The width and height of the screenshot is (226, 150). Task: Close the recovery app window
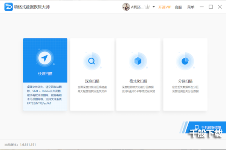[x=220, y=7]
